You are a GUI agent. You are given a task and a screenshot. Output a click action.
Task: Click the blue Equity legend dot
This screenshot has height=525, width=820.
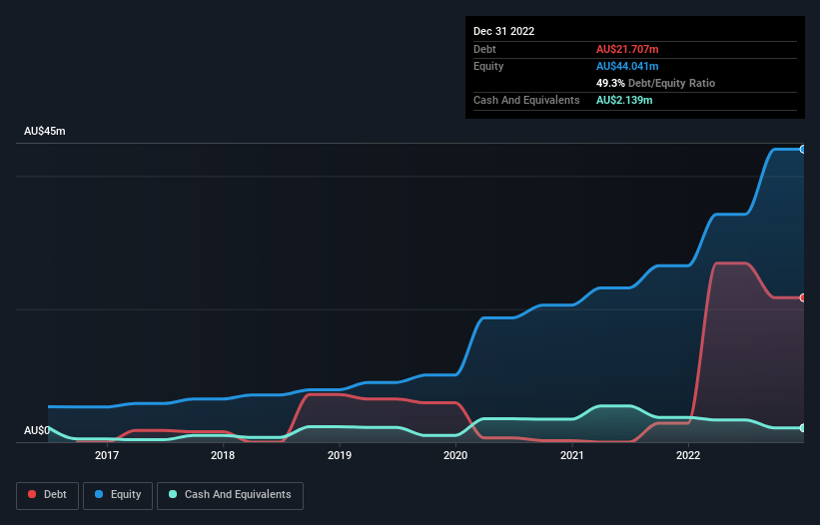click(99, 494)
